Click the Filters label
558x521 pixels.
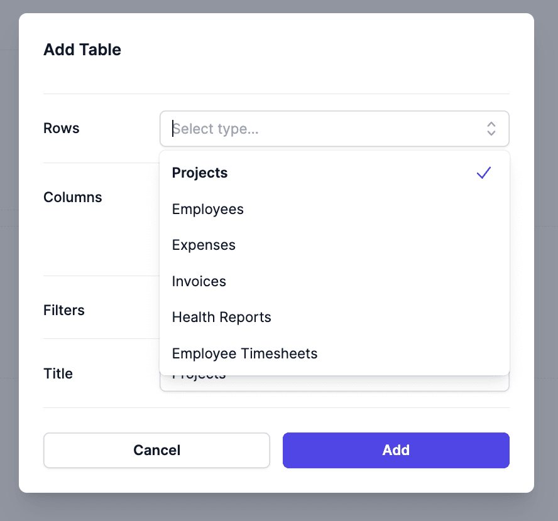coord(63,310)
